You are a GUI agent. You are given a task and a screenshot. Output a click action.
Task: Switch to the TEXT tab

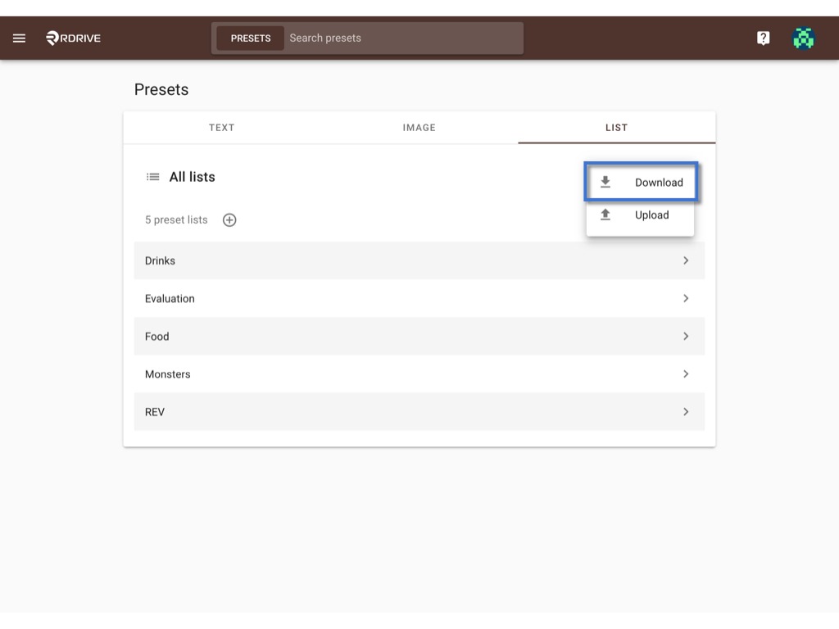(222, 128)
